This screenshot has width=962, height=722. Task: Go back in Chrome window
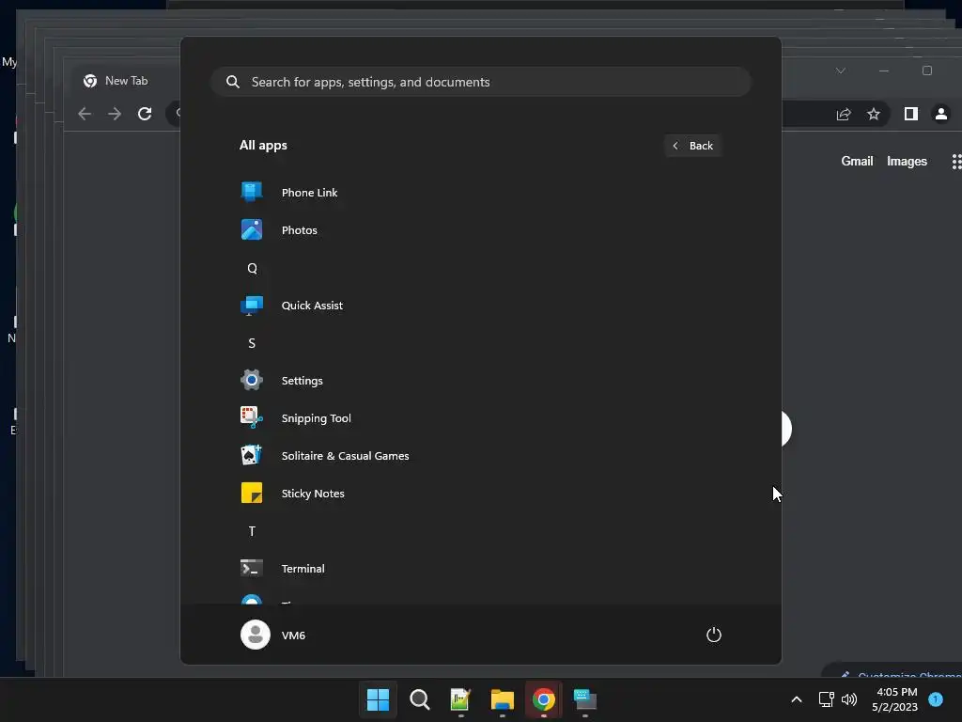[85, 114]
